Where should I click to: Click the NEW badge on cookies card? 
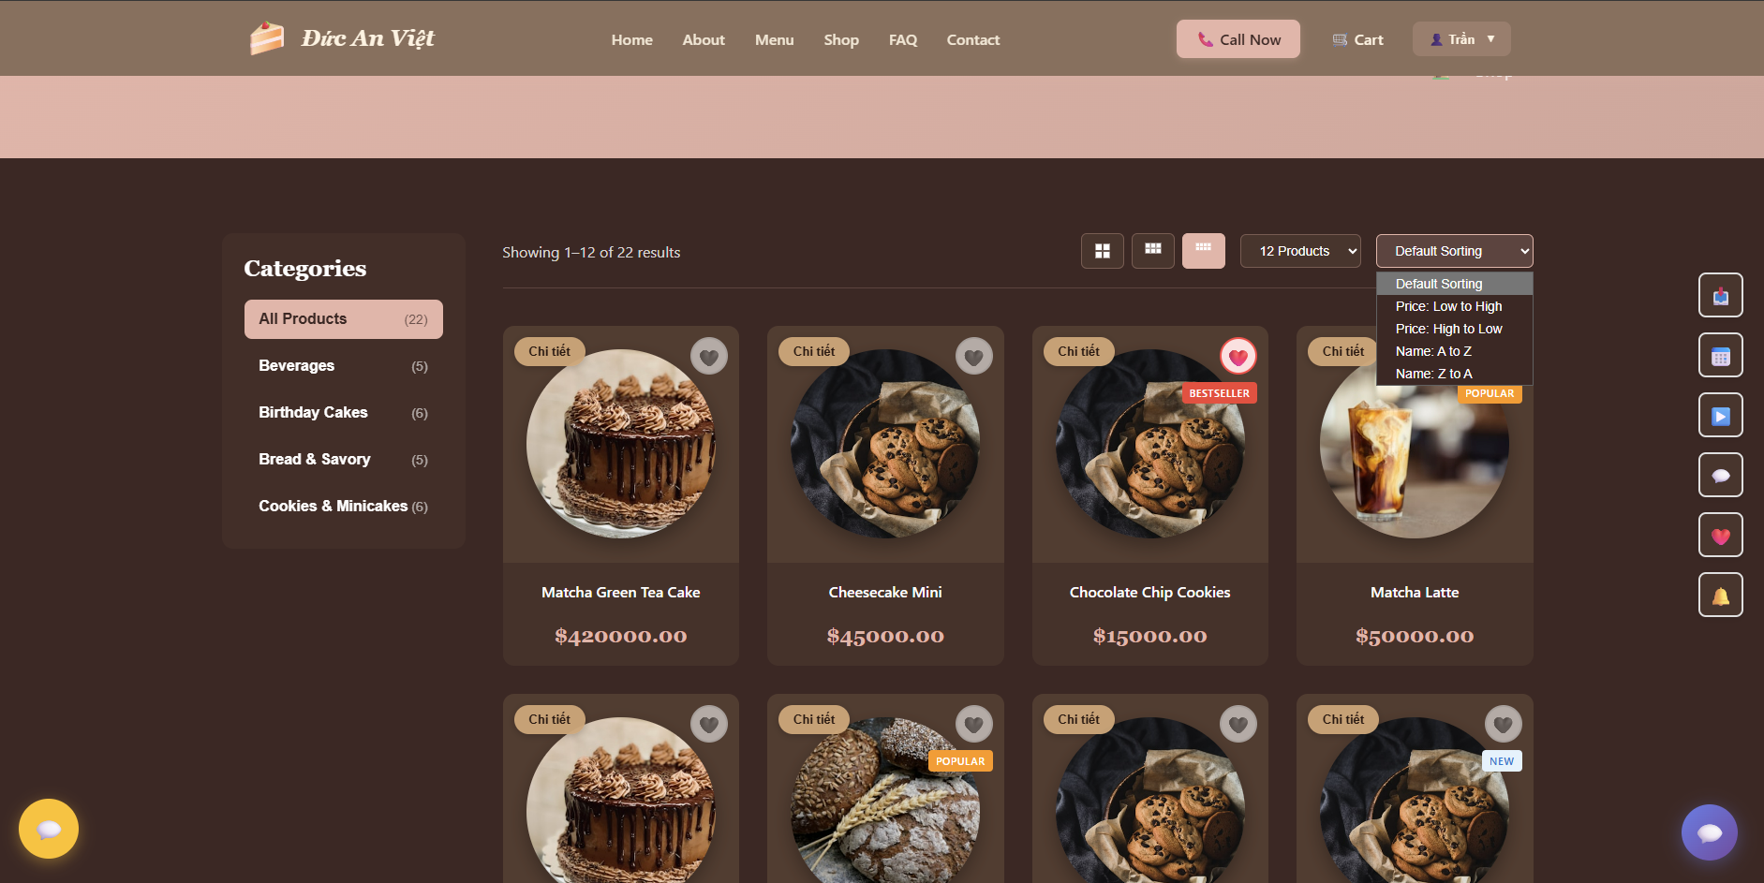point(1502,761)
